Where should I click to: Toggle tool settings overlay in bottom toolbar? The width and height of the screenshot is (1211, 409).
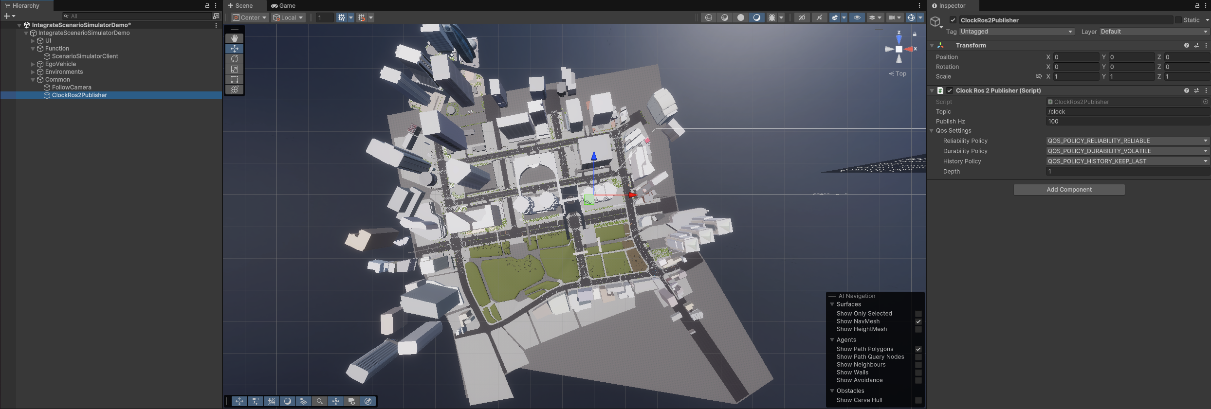256,401
